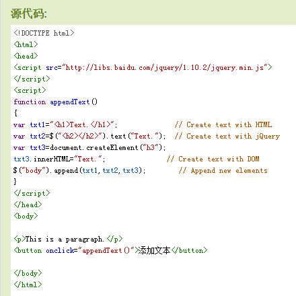Click the opening head tag
Image resolution: width=296 pixels, height=296 pixels.
(26, 56)
